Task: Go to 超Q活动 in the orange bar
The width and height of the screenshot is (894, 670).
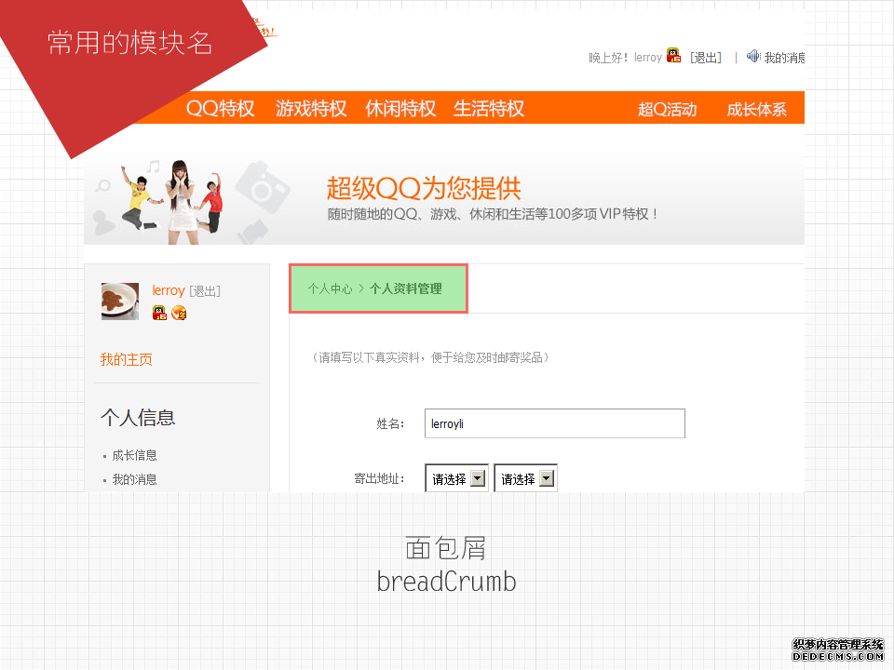Action: pos(667,110)
